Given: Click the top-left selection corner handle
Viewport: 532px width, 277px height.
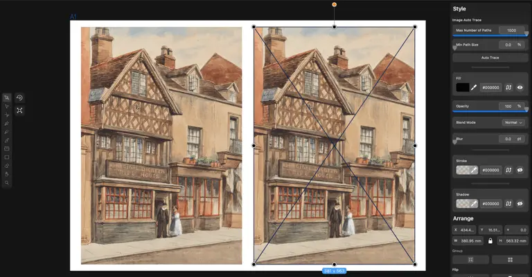Looking at the screenshot, I should pos(254,27).
